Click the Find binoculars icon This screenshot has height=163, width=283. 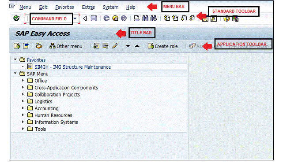pyautogui.click(x=145, y=19)
